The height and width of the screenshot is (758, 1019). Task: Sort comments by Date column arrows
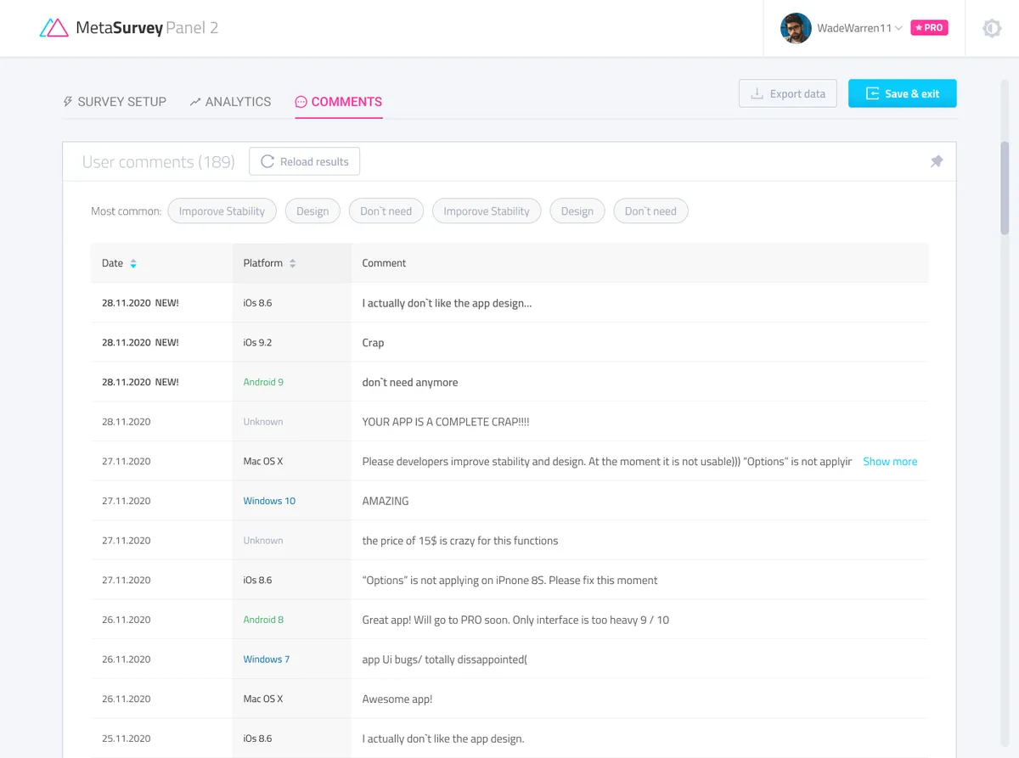click(x=133, y=264)
